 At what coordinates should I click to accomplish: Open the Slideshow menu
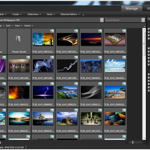pyautogui.click(x=34, y=14)
